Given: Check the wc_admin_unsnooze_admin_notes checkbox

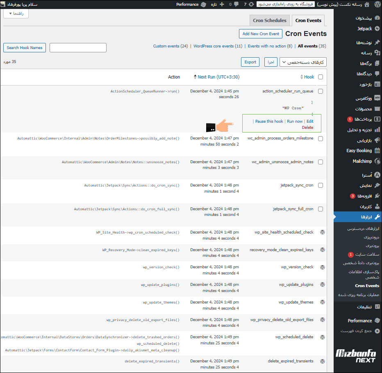Looking at the screenshot, I should [x=321, y=162].
